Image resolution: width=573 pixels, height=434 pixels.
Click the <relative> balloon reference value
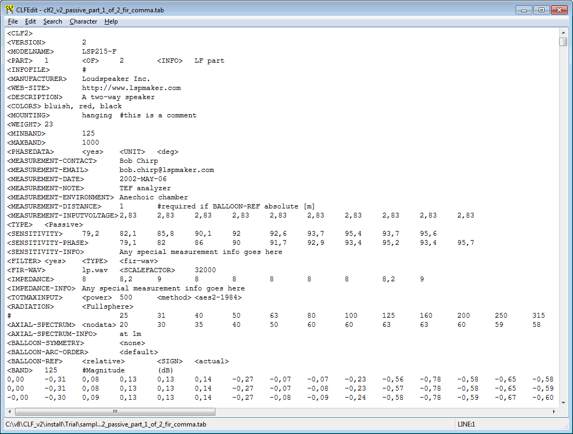103,361
